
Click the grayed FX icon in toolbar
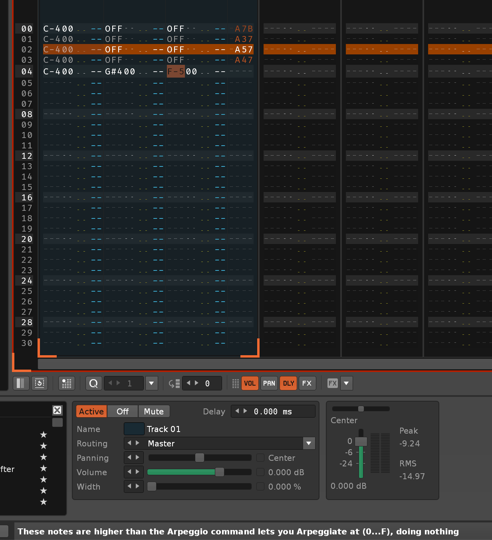332,383
